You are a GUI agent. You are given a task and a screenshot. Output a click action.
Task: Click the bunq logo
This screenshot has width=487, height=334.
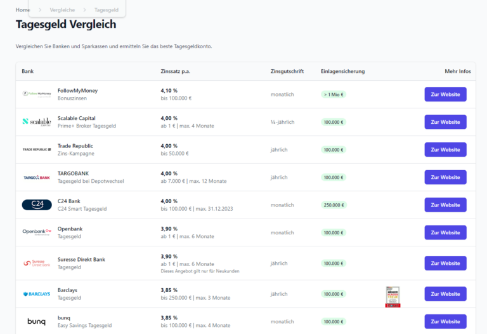(x=37, y=321)
